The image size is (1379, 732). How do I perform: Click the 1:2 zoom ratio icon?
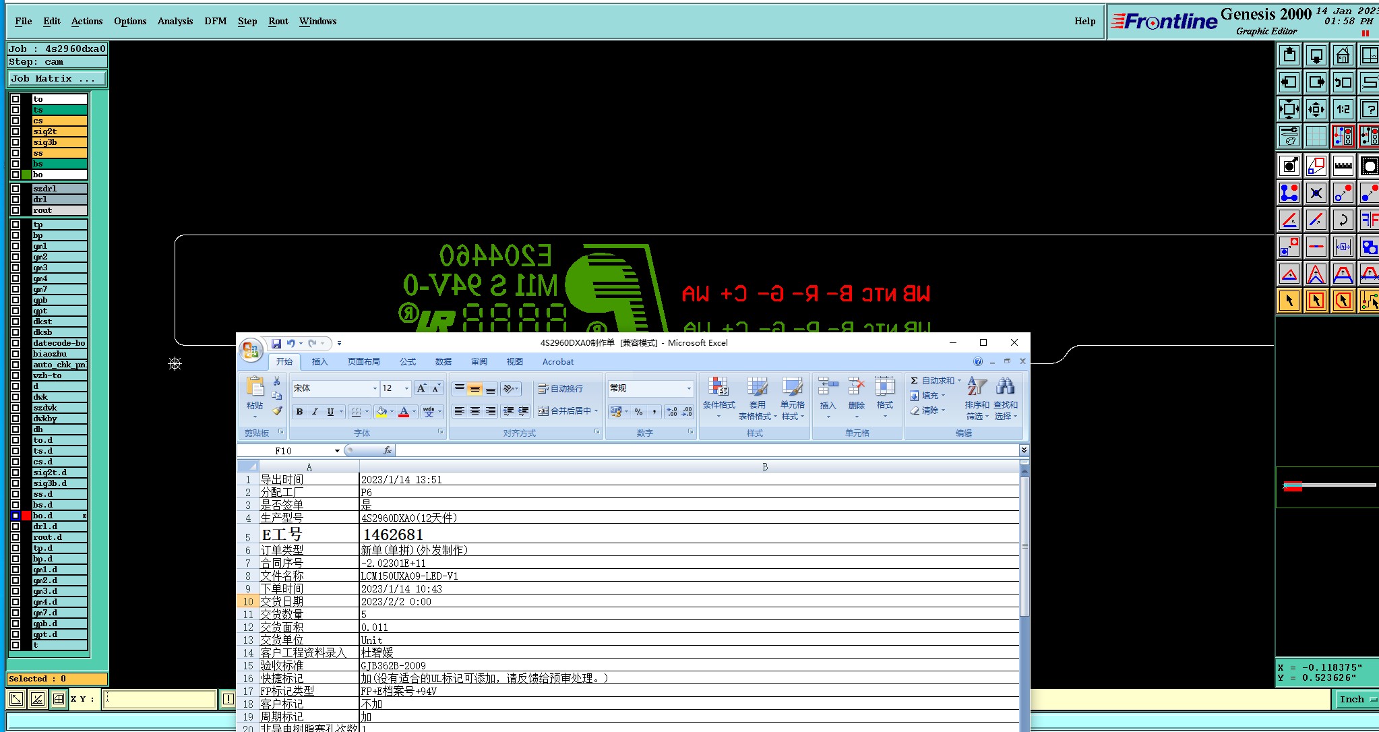point(1343,109)
